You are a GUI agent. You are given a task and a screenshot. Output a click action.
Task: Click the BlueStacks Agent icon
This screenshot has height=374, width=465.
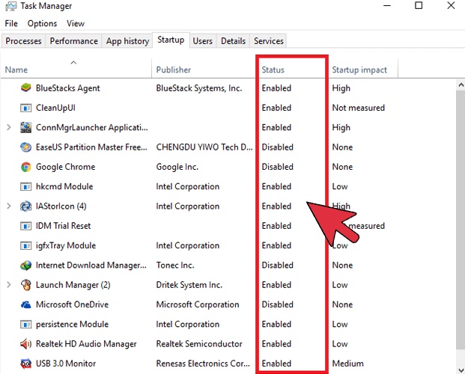[x=25, y=88]
